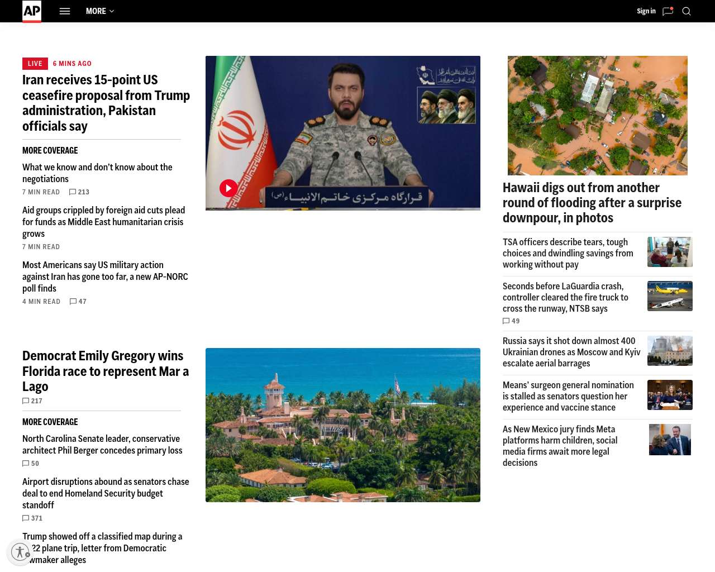Open the accessibility options button
Image resolution: width=715 pixels, height=572 pixels.
(x=20, y=552)
